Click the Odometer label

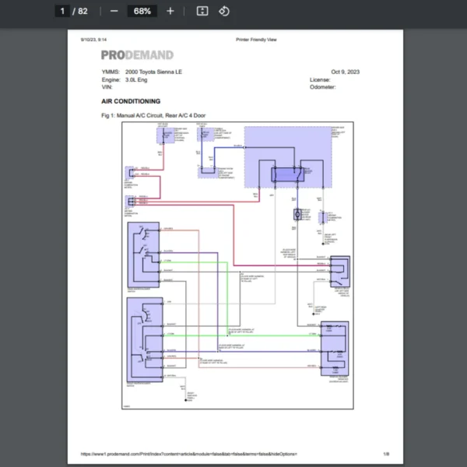coord(323,87)
